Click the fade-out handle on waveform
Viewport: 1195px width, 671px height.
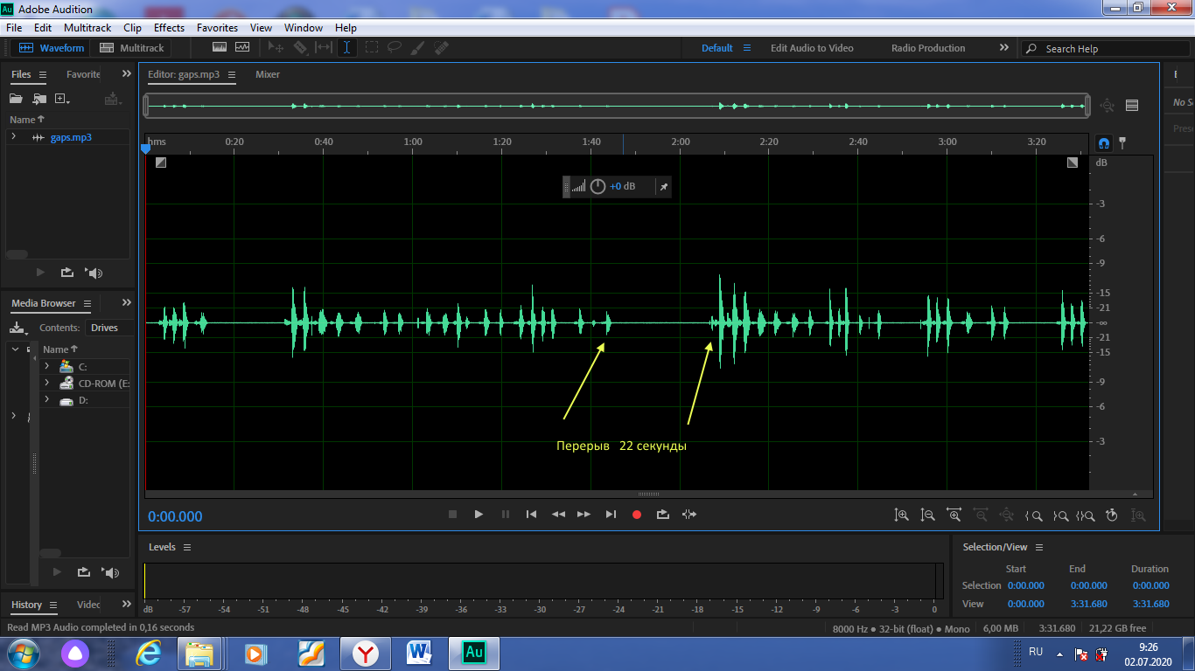coord(1073,162)
